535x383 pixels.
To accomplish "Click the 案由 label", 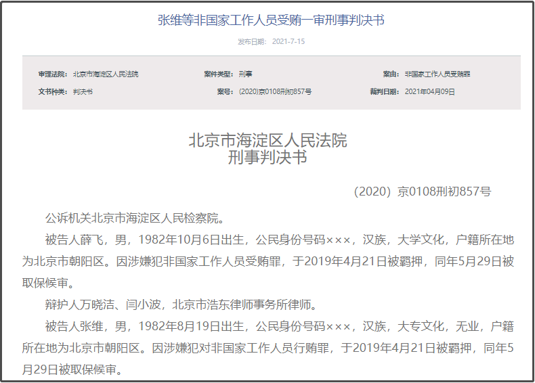I will point(391,74).
